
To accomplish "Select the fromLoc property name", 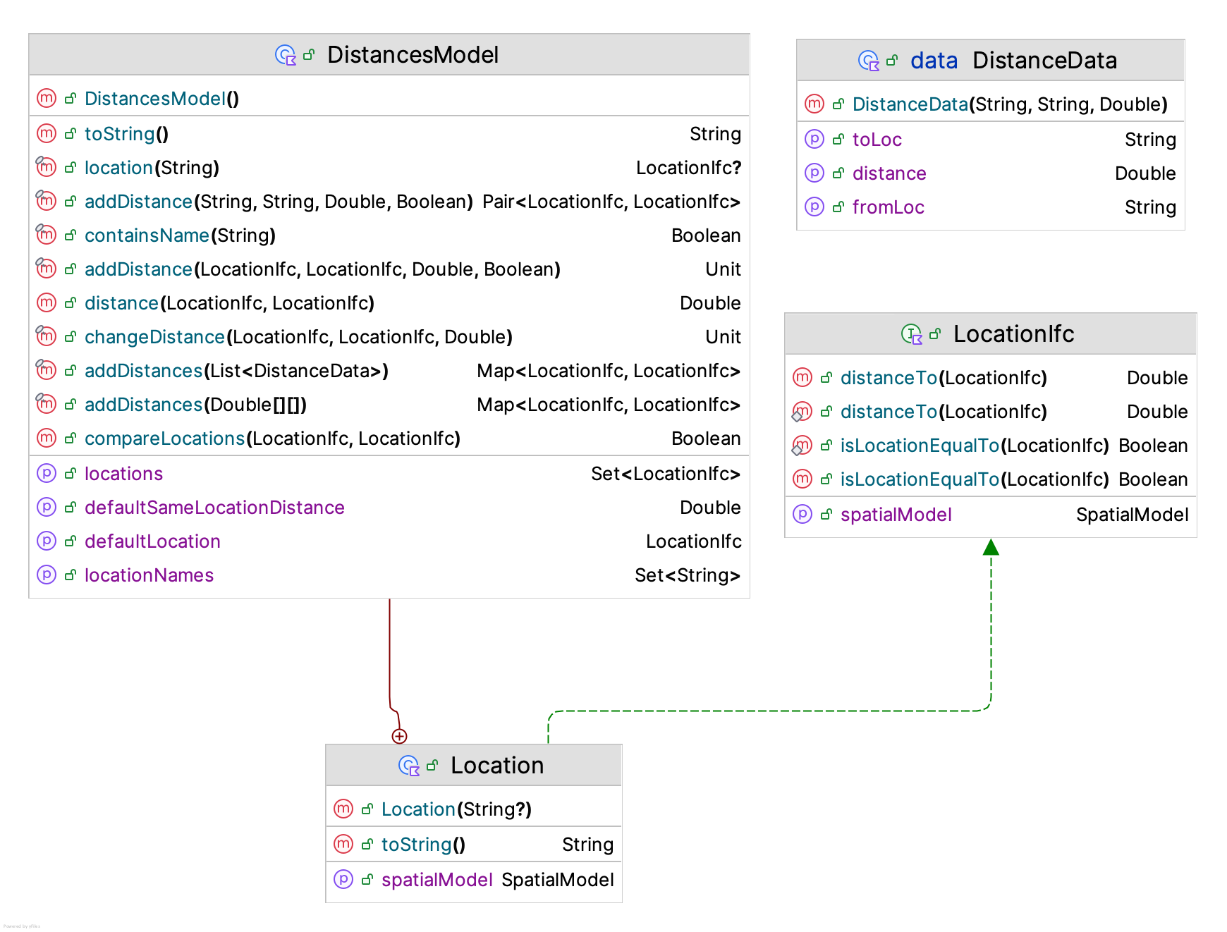I will 889,207.
